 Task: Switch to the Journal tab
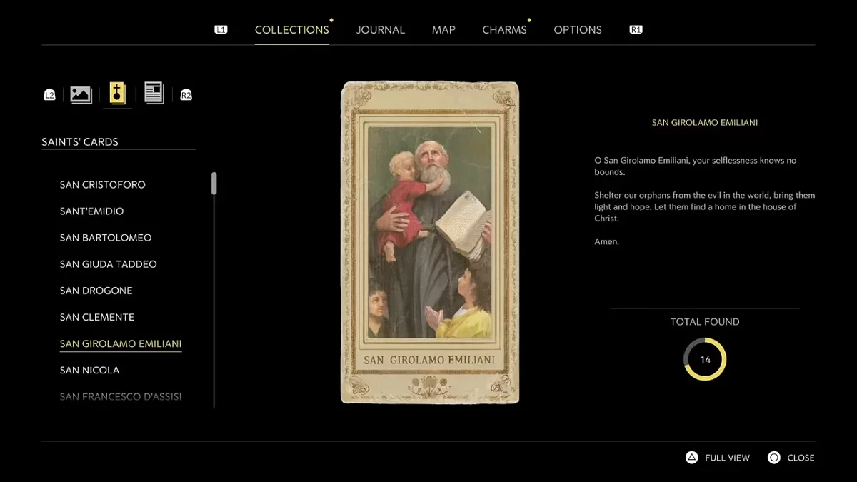pyautogui.click(x=380, y=30)
